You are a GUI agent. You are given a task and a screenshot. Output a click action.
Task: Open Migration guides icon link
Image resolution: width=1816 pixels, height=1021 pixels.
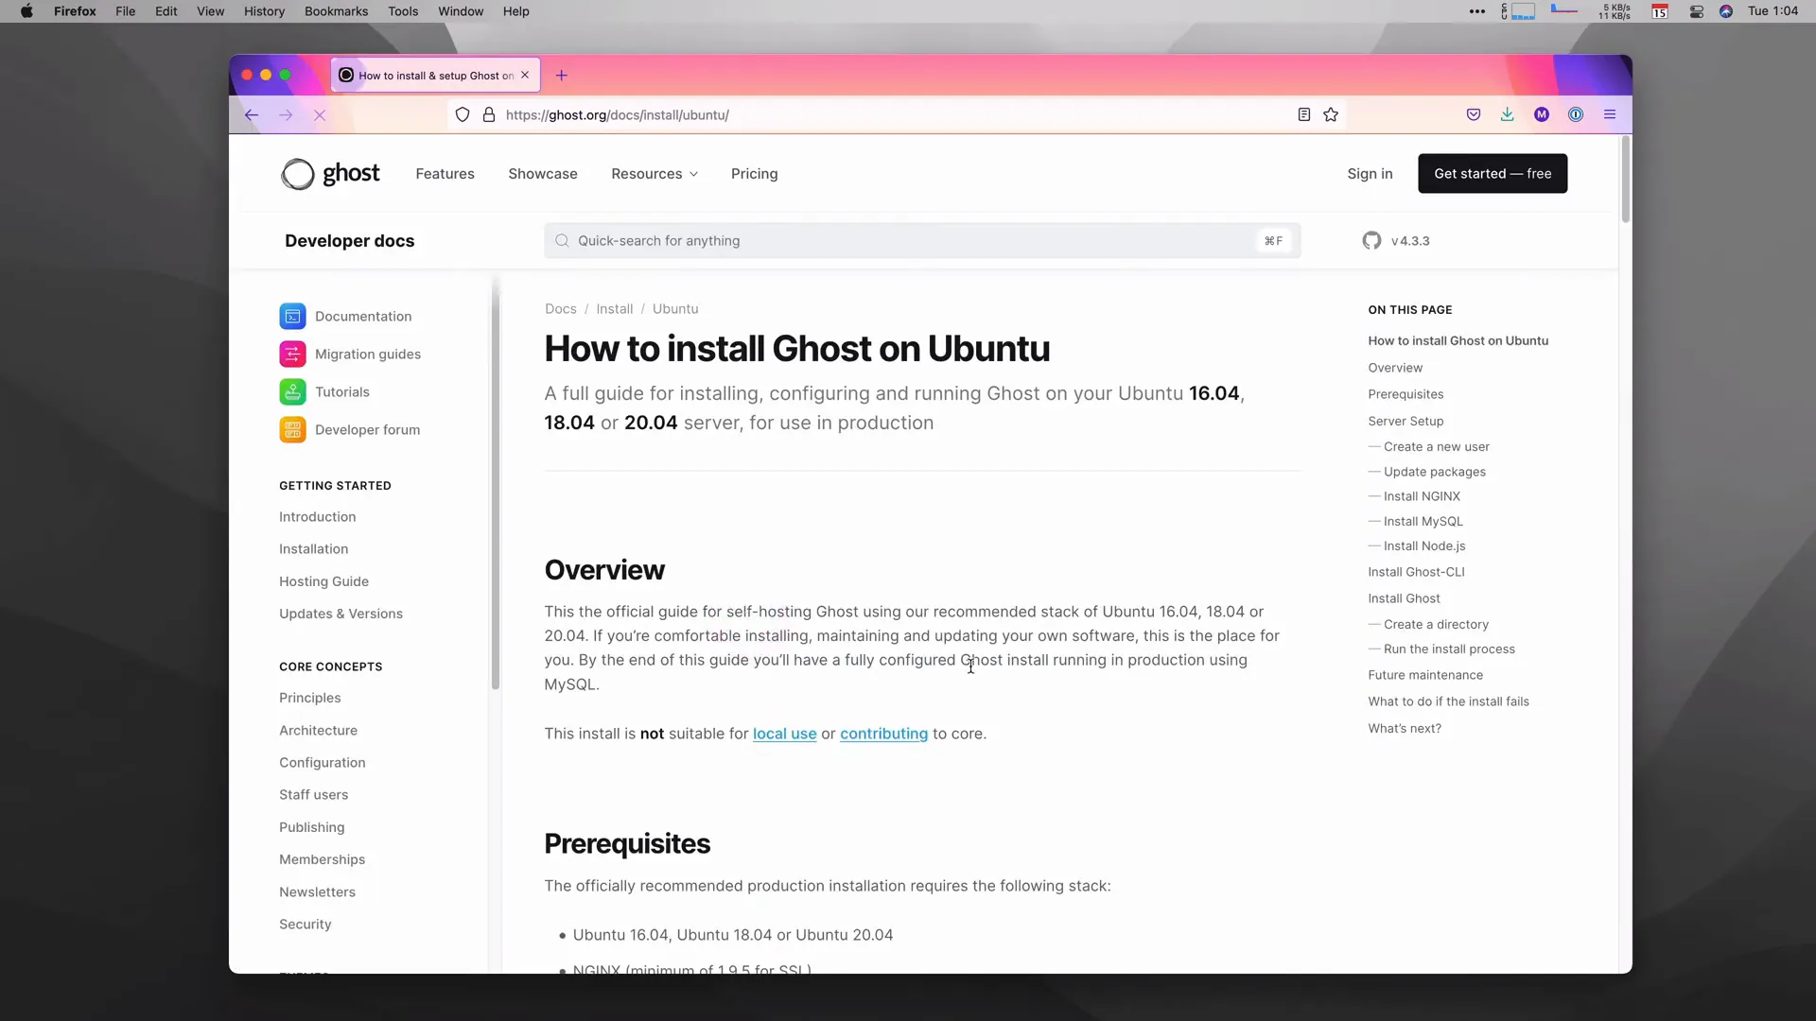(292, 355)
